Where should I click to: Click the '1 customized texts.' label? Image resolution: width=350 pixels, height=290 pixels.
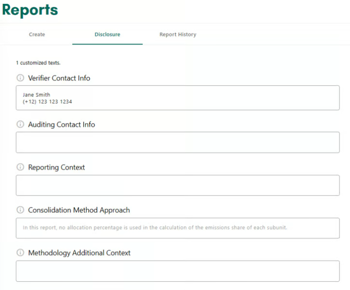click(38, 63)
